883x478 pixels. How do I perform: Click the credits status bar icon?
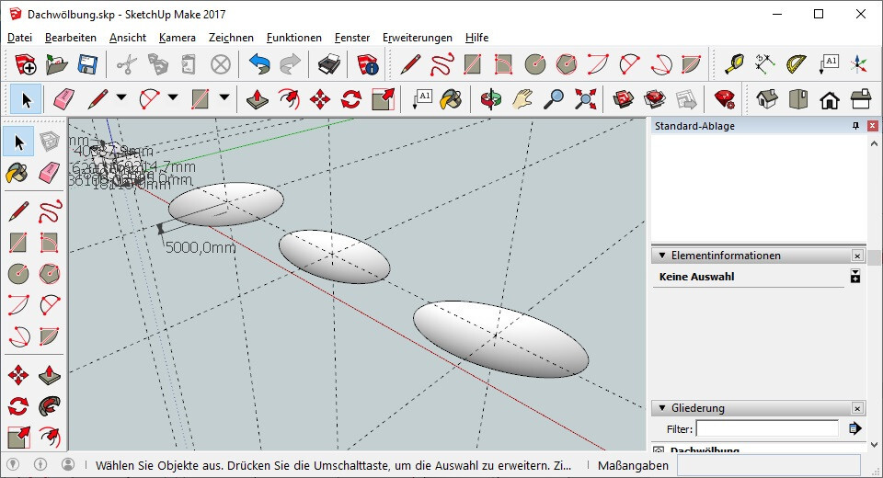40,464
